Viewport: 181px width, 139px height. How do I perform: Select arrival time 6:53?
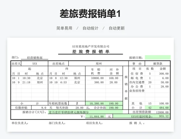64,82
